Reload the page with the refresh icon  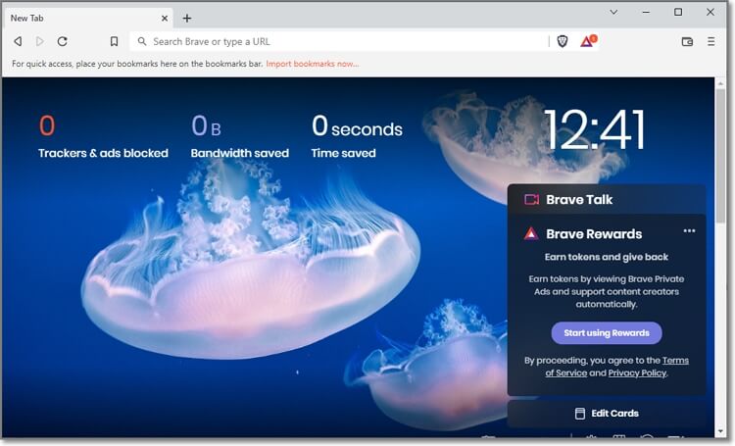pos(63,41)
